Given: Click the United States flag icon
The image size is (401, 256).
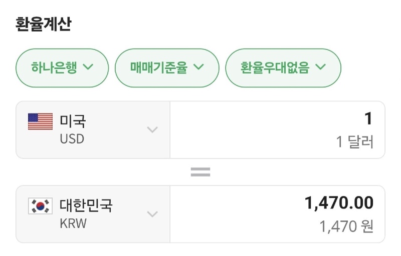Looking at the screenshot, I should [x=40, y=121].
